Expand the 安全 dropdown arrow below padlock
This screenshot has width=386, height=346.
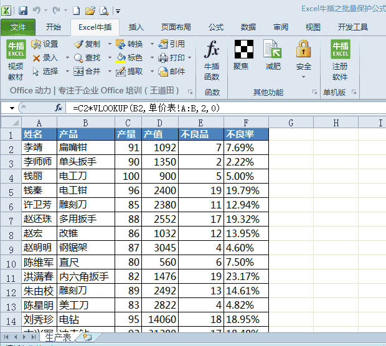304,77
